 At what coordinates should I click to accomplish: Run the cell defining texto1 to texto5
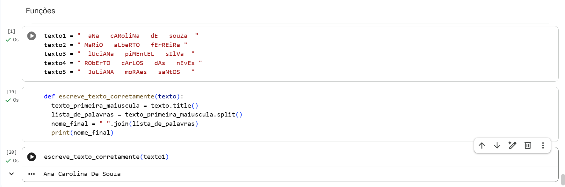(x=32, y=36)
